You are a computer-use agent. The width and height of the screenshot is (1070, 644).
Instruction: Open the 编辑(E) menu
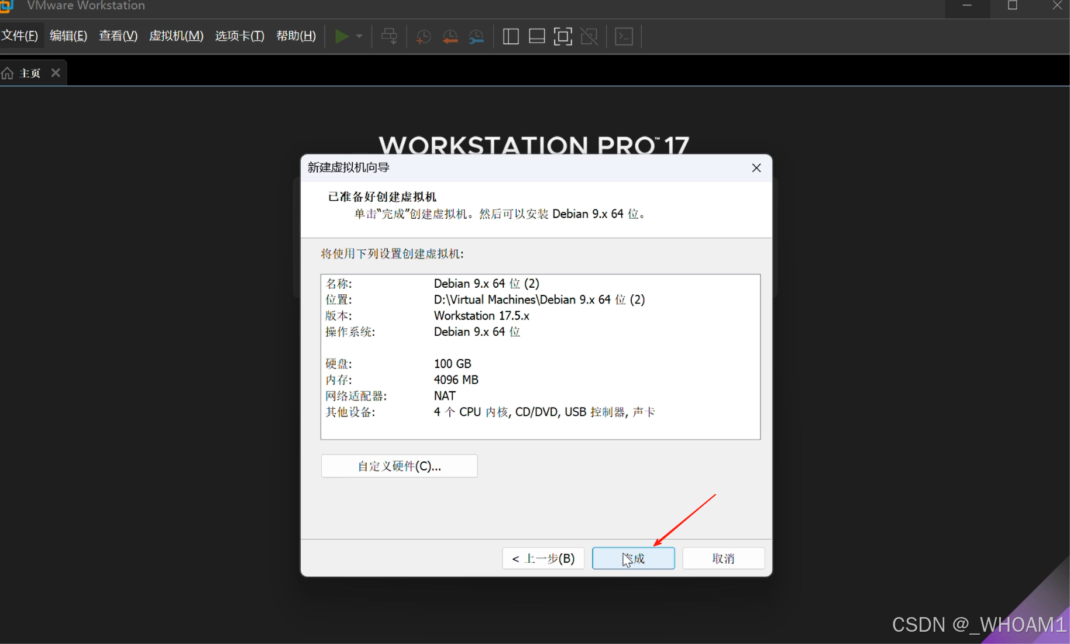[68, 36]
